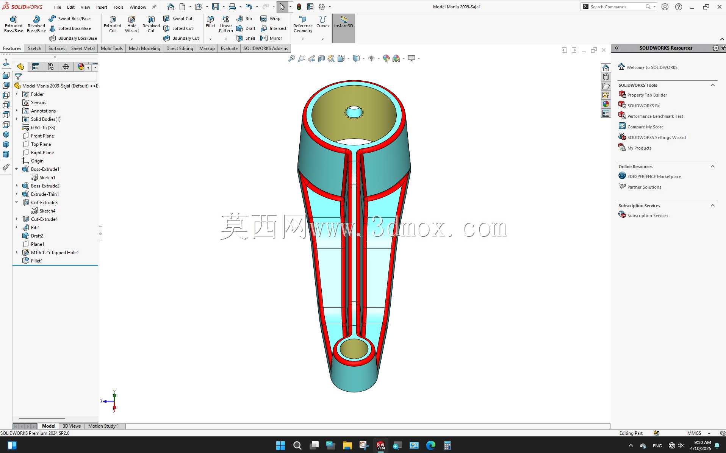Collapse the Cut-Extrude3 feature
Image resolution: width=726 pixels, height=453 pixels.
pyautogui.click(x=17, y=203)
